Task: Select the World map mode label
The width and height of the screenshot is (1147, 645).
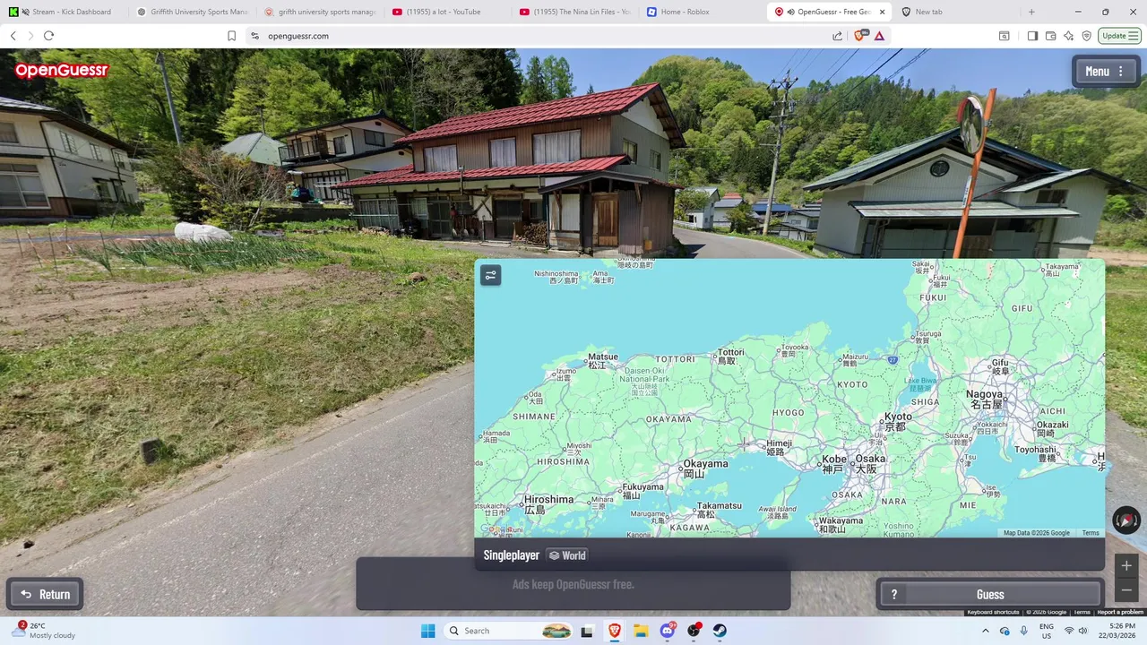Action: [x=567, y=555]
